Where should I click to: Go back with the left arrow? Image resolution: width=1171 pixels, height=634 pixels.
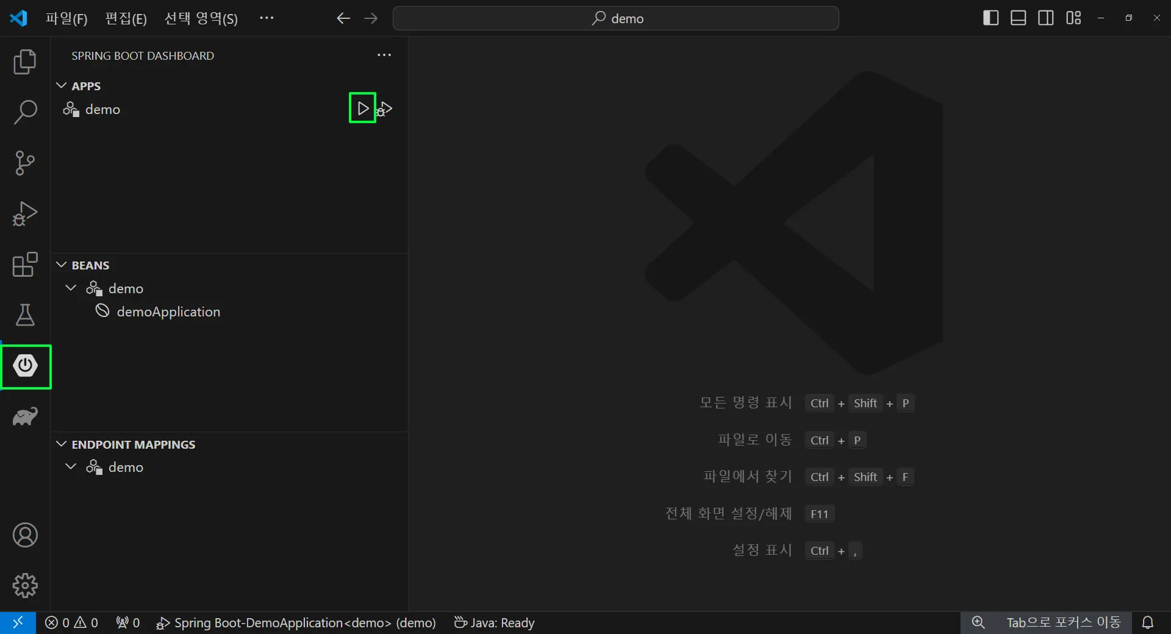(x=343, y=18)
